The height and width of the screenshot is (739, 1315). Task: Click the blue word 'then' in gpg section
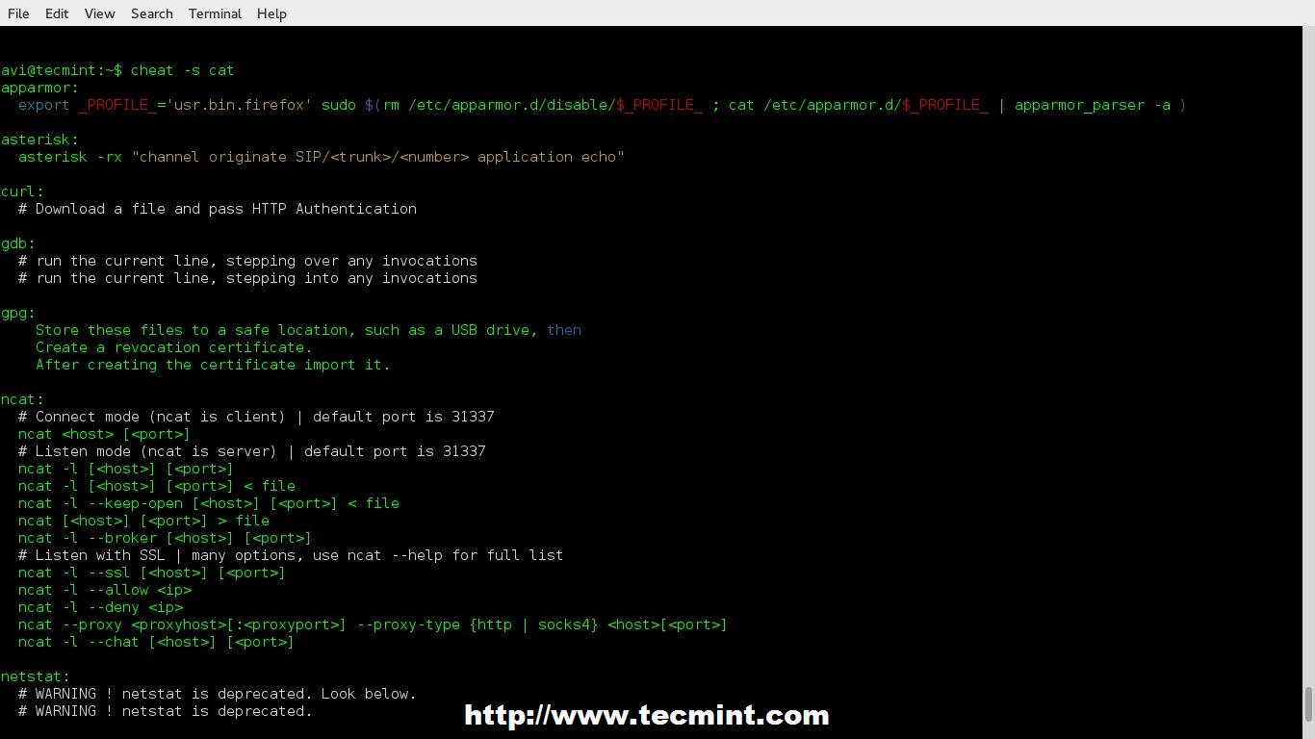tap(564, 330)
